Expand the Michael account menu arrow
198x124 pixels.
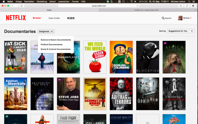click(191, 18)
